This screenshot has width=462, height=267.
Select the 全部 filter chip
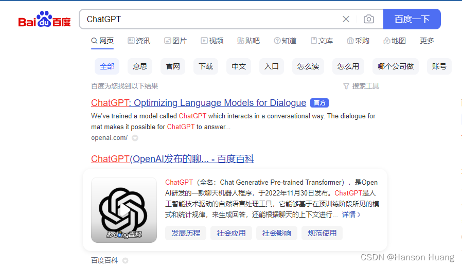pyautogui.click(x=107, y=66)
